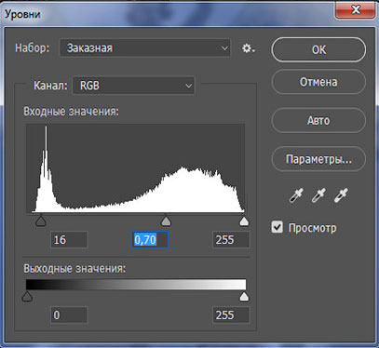The width and height of the screenshot is (379, 348).
Task: Focus the output highlight field showing 255
Action: tap(231, 315)
